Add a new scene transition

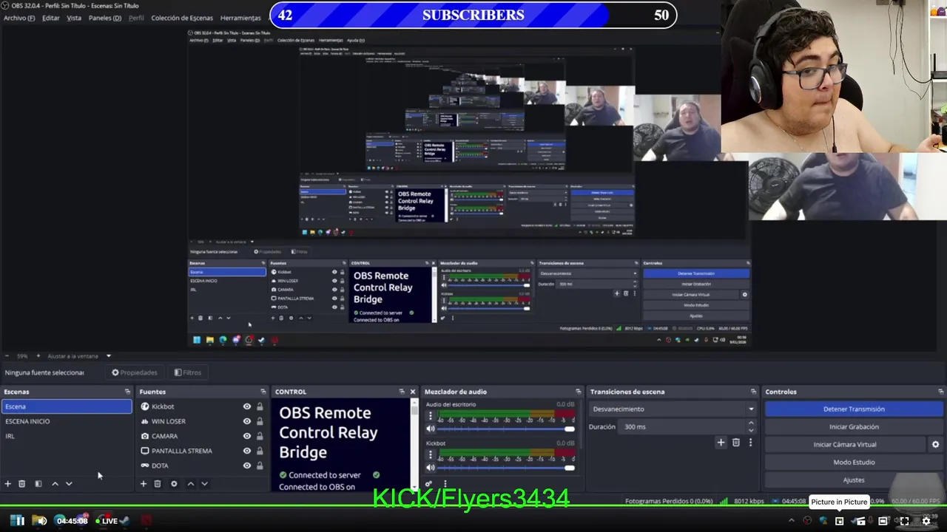click(x=721, y=443)
